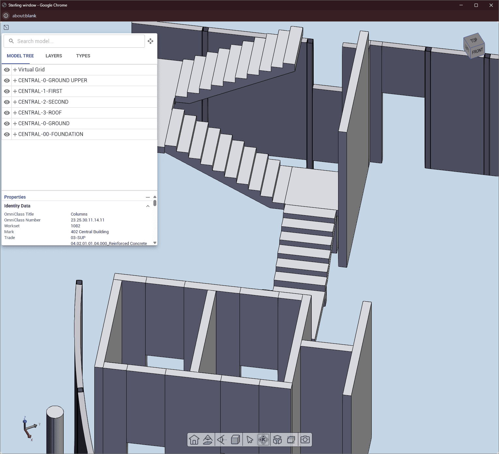
Task: Toggle visibility of CENTRAL-3-ROOF
Action: pos(7,113)
